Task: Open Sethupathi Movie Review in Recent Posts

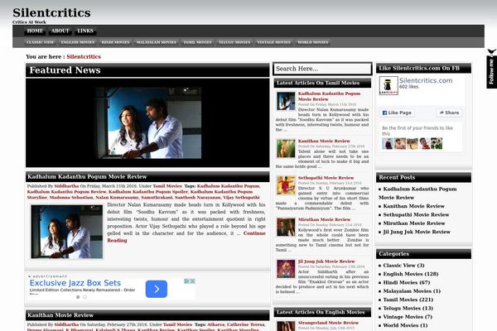Action: pos(416,215)
